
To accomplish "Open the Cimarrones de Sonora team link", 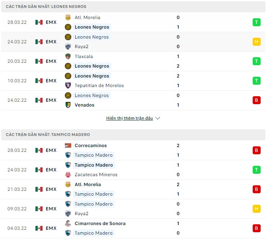I will click(100, 223).
